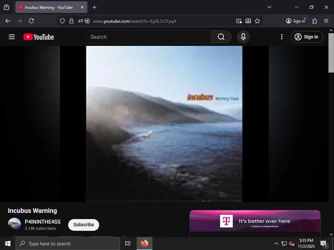View site security padlock information

(71, 21)
